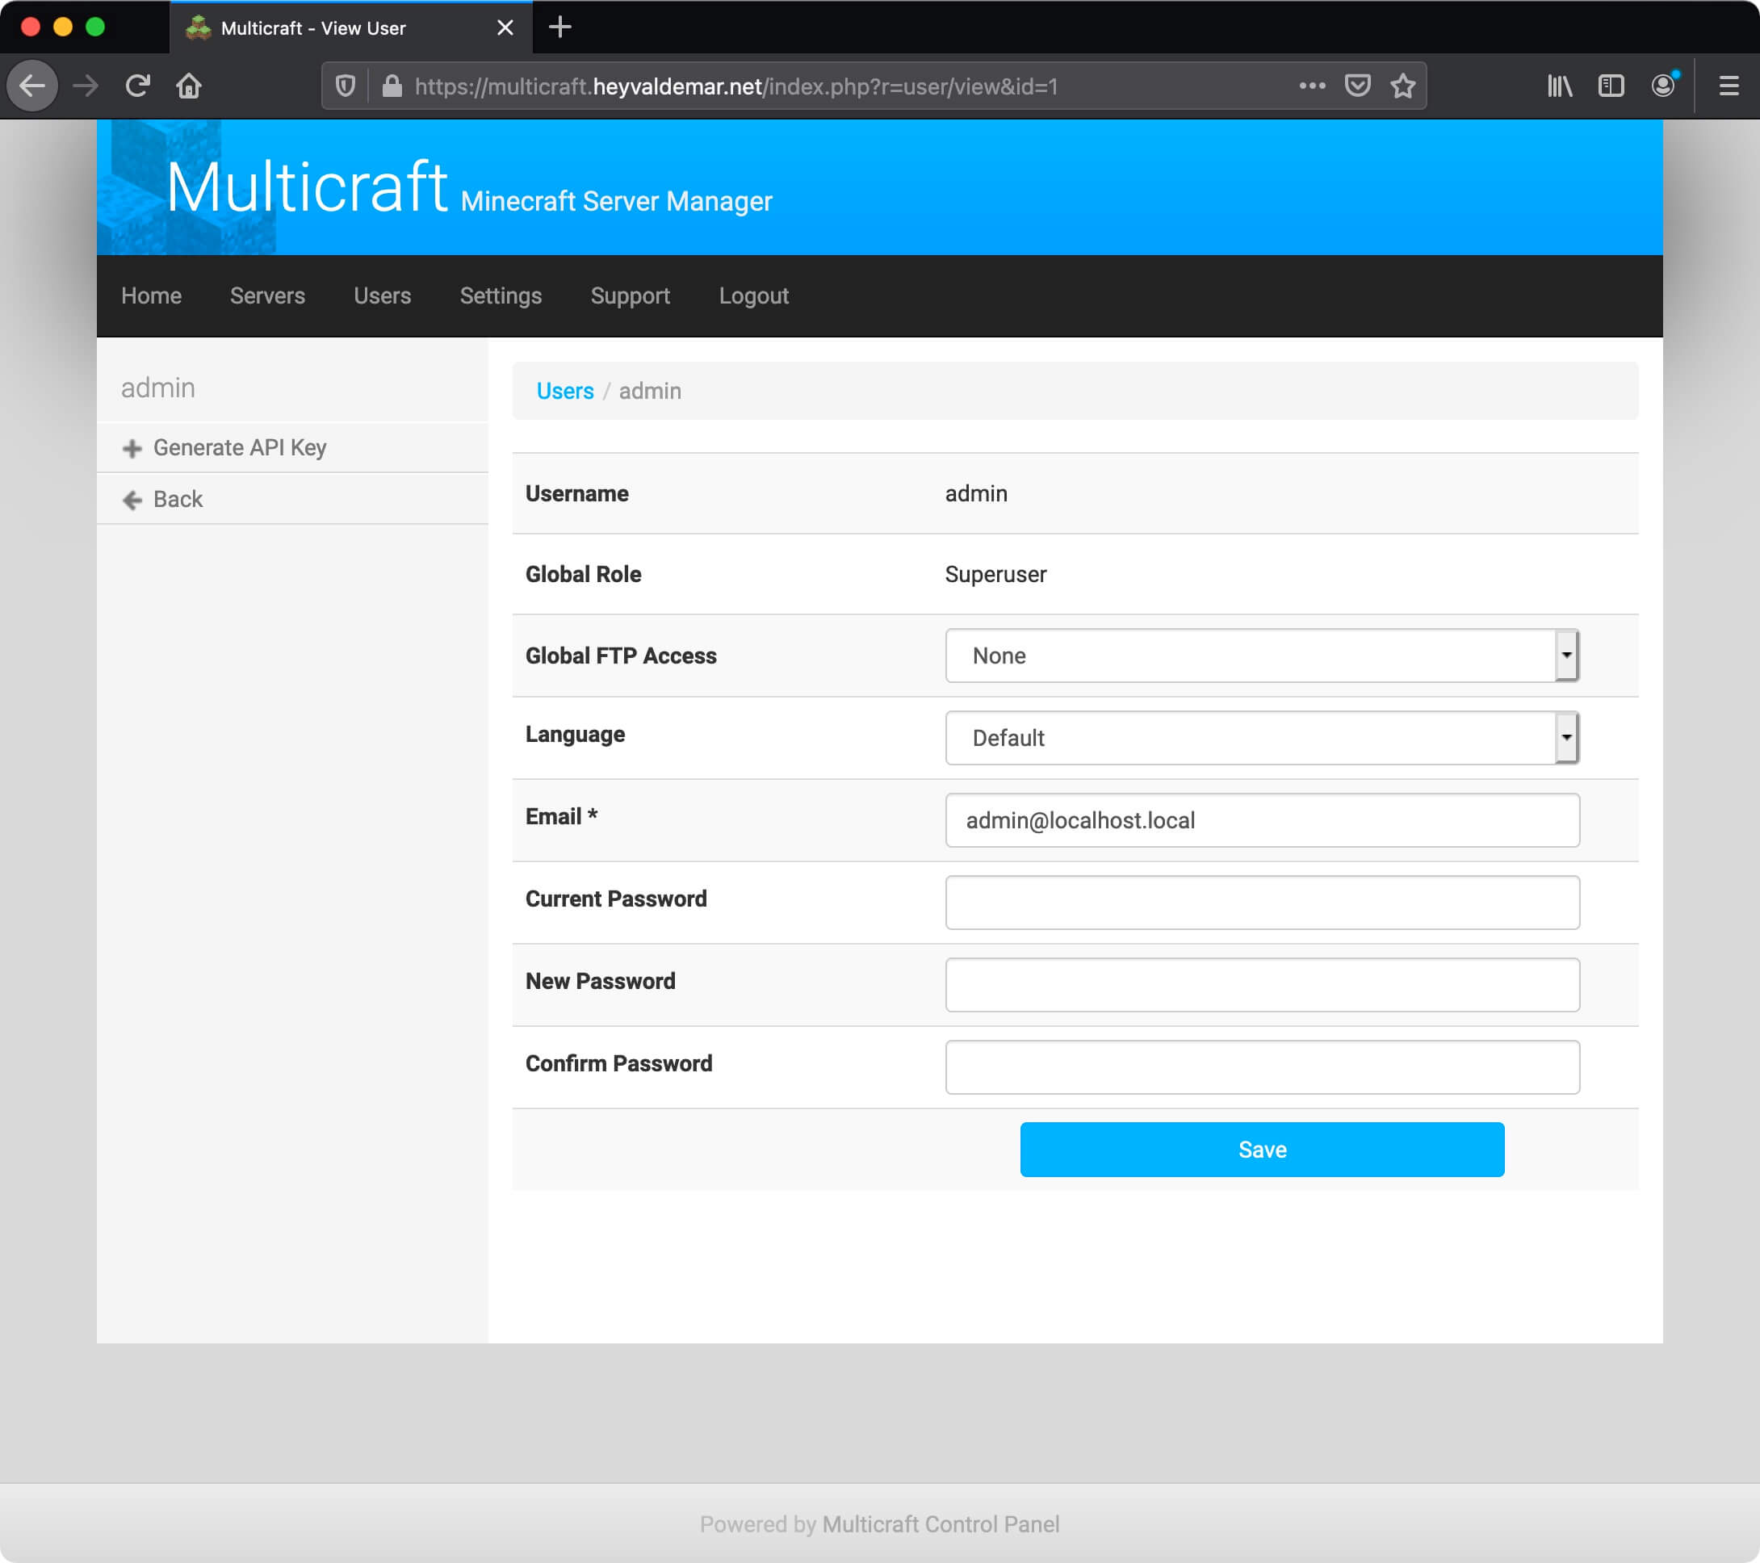
Task: Click the plus icon beside Generate API Key
Action: (132, 448)
